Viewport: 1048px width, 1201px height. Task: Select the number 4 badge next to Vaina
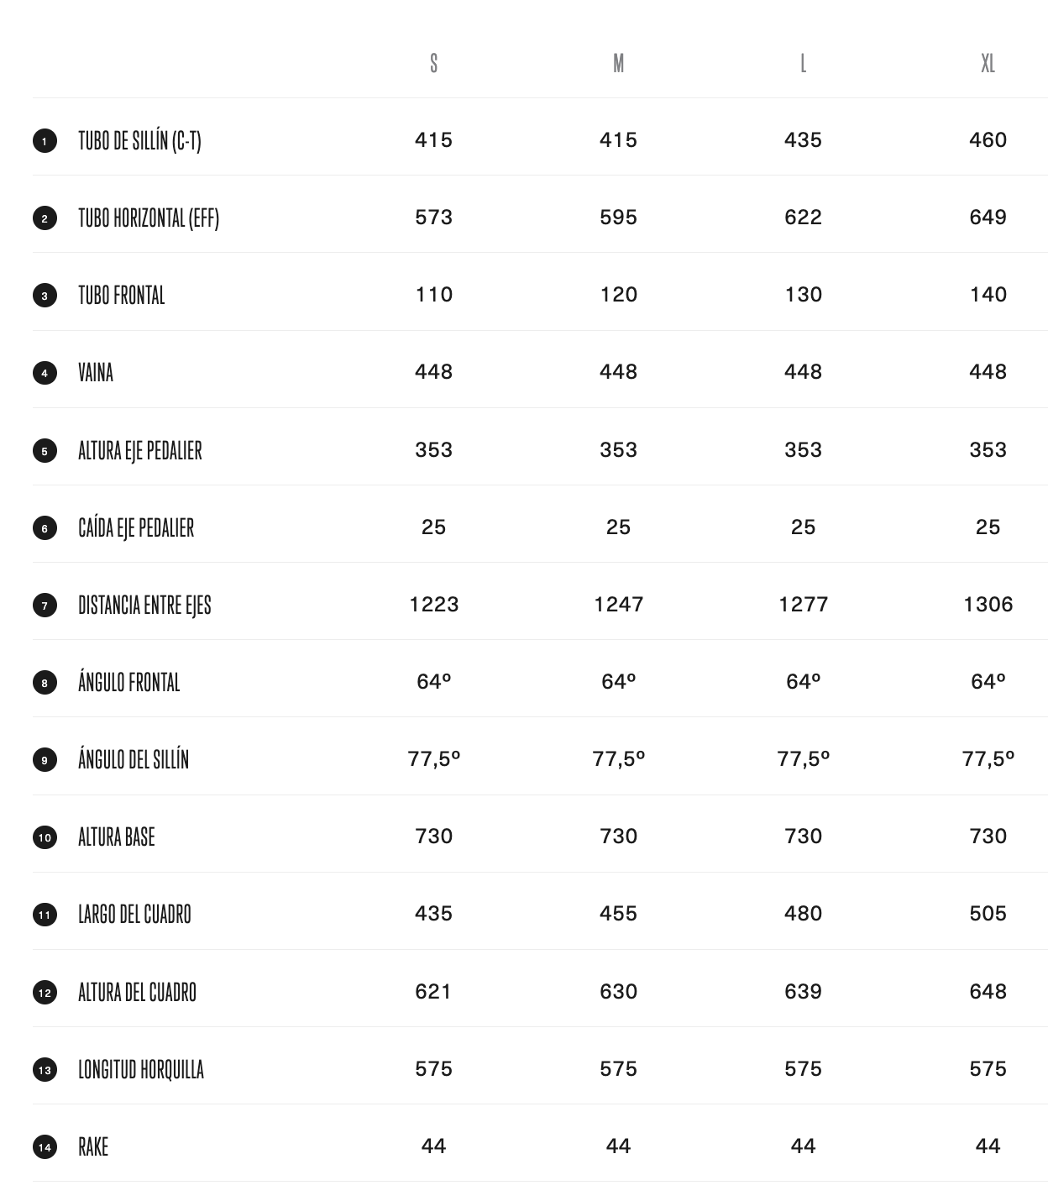45,373
